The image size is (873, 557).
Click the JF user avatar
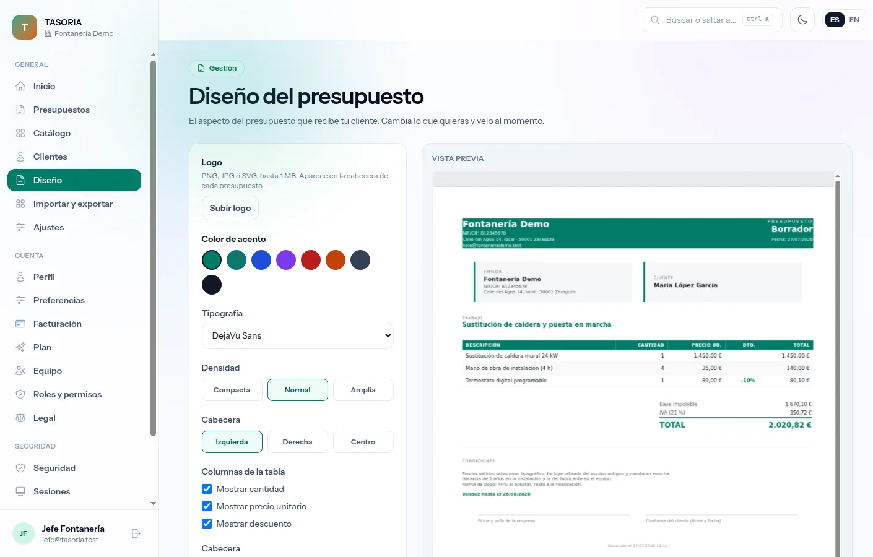tap(24, 533)
